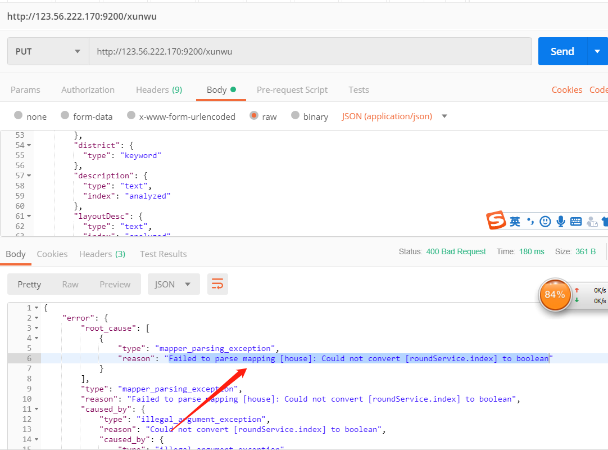Collapse the description block at line 57
This screenshot has height=450, width=608.
(x=29, y=175)
